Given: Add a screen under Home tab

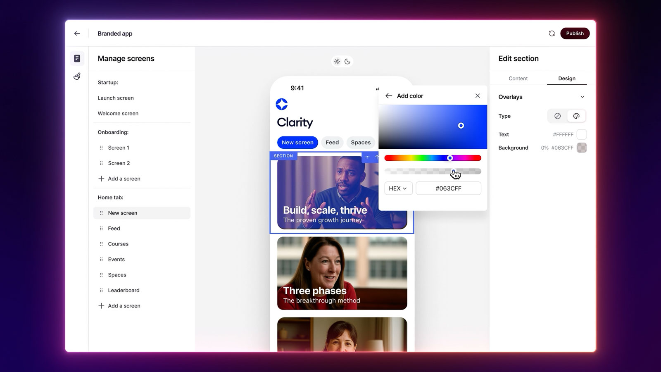Looking at the screenshot, I should pos(119,305).
